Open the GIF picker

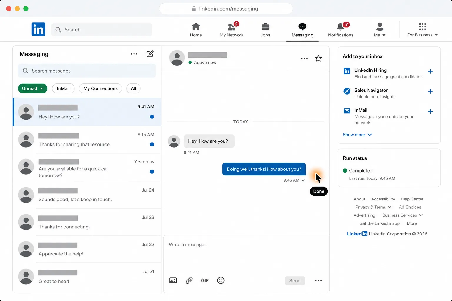[x=205, y=280]
